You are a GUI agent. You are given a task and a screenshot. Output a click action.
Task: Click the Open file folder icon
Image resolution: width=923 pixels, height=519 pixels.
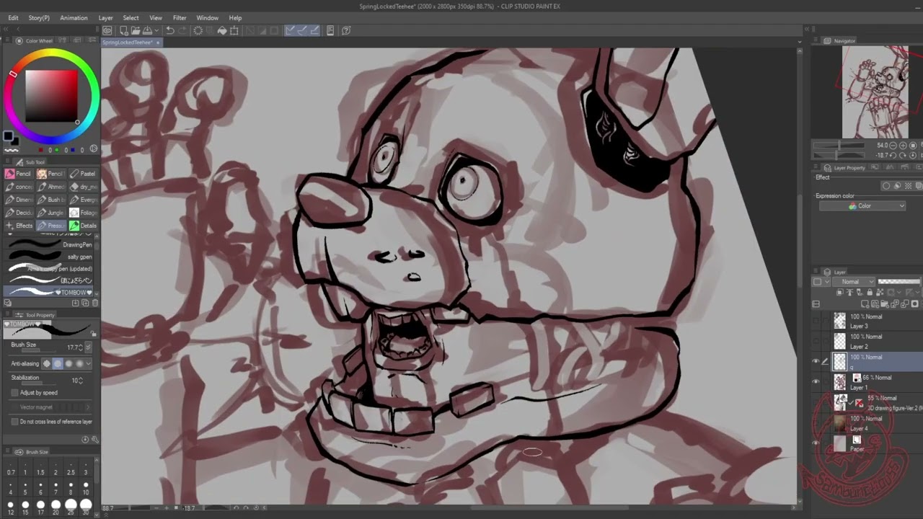point(135,30)
